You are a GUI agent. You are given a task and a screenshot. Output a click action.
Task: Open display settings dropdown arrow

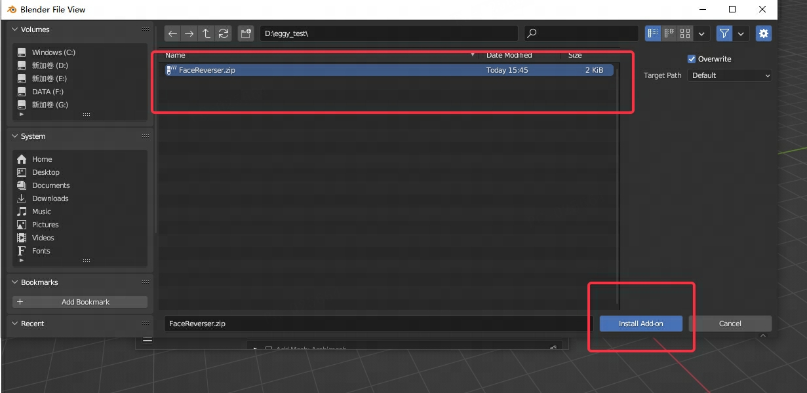coord(702,33)
